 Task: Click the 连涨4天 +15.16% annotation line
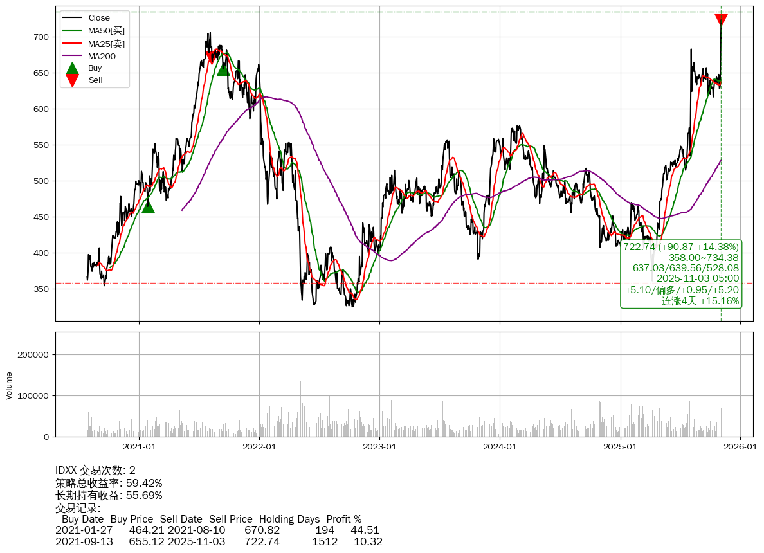pyautogui.click(x=700, y=301)
